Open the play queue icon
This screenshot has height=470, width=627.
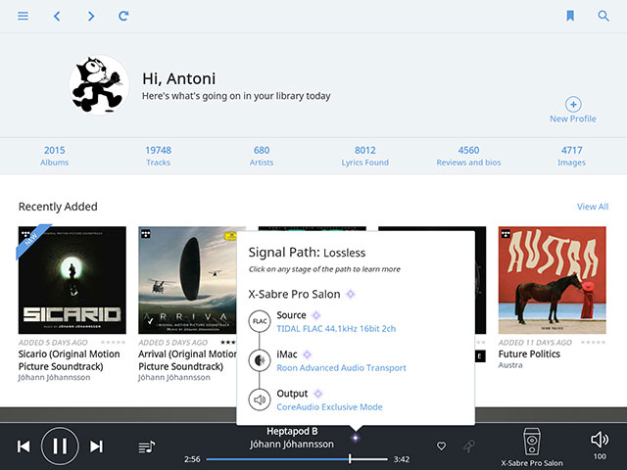[146, 446]
